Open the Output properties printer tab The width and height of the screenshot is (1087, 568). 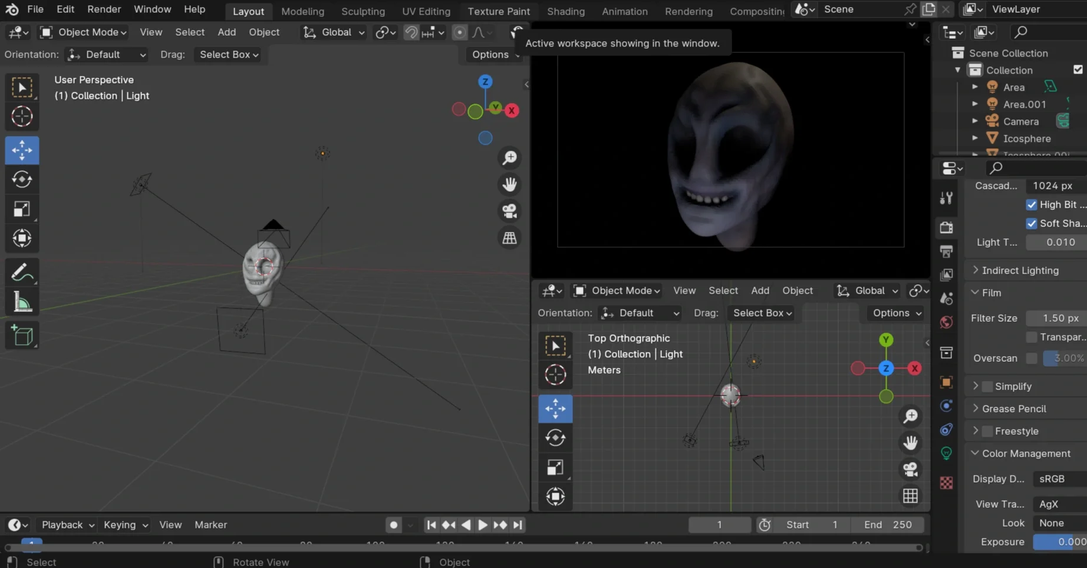coord(946,251)
